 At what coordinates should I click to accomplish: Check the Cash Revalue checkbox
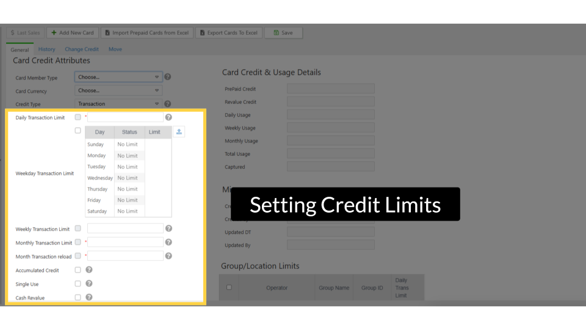tap(78, 298)
